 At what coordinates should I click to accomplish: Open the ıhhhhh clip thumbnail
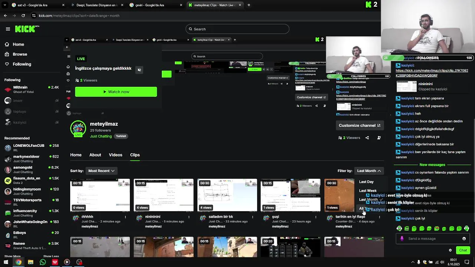[100, 195]
